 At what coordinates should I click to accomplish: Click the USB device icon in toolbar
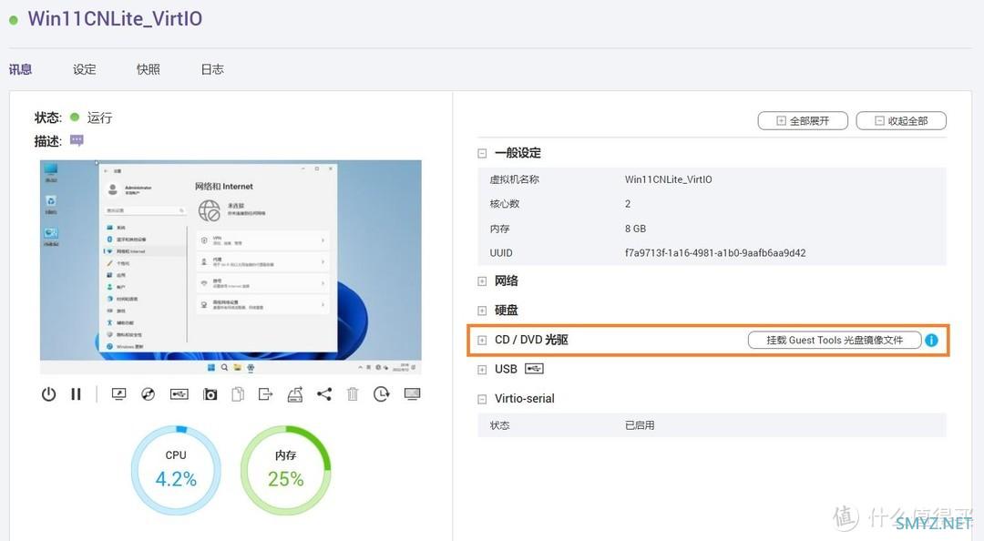coord(179,394)
